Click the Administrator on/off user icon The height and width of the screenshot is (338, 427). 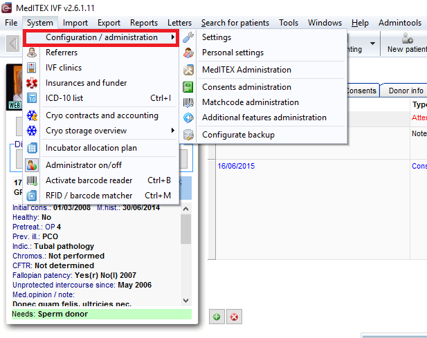pyautogui.click(x=32, y=165)
